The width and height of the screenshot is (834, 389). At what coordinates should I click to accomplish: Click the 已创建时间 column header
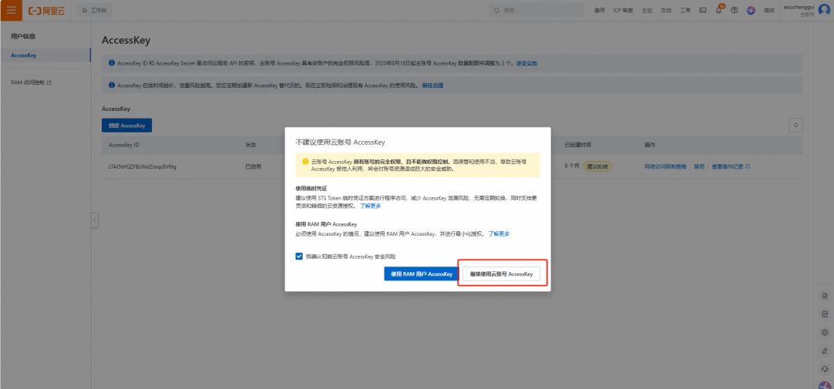577,145
